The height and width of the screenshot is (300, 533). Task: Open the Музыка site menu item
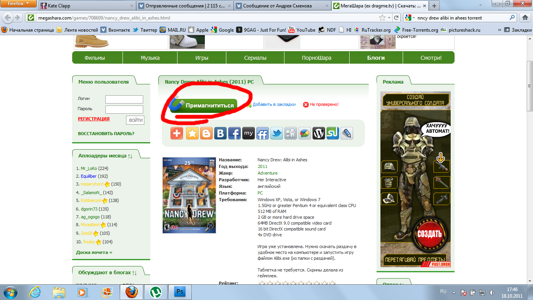tap(150, 58)
